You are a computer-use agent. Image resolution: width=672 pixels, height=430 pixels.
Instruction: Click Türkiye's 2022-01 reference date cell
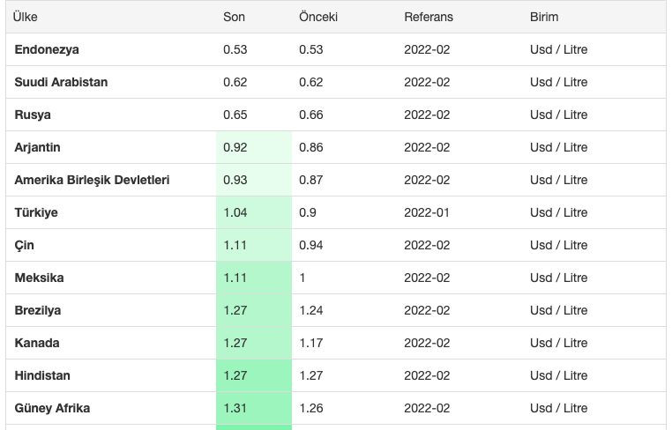pos(427,212)
